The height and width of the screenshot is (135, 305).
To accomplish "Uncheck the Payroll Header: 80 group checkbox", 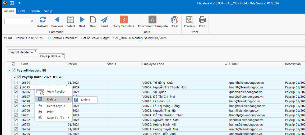I will click(x=14, y=70).
